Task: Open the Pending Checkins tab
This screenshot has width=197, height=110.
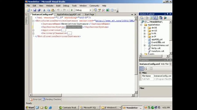Action: pyautogui.click(x=52, y=99)
